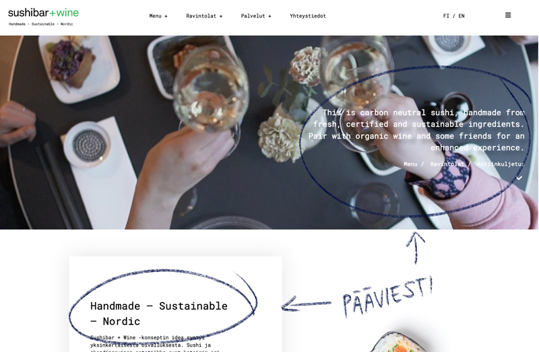Click the down chevron in hero image
539x352 pixels.
(519, 178)
